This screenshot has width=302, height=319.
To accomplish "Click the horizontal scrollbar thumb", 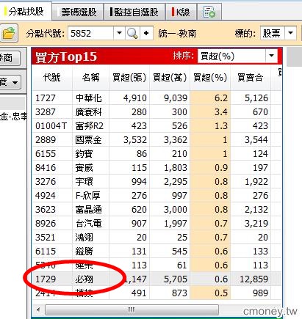I will tap(132, 310).
